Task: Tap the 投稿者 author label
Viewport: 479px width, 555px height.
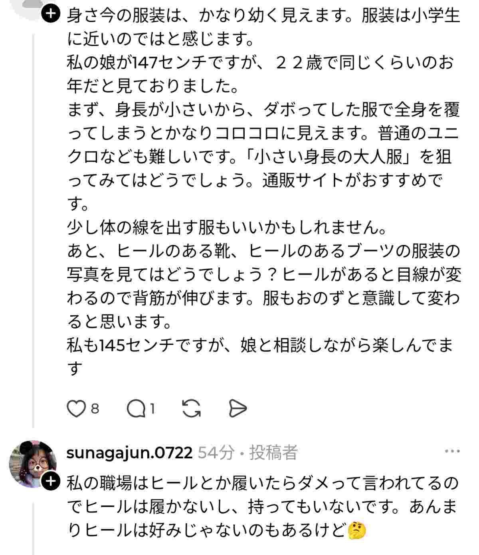Action: click(x=274, y=453)
